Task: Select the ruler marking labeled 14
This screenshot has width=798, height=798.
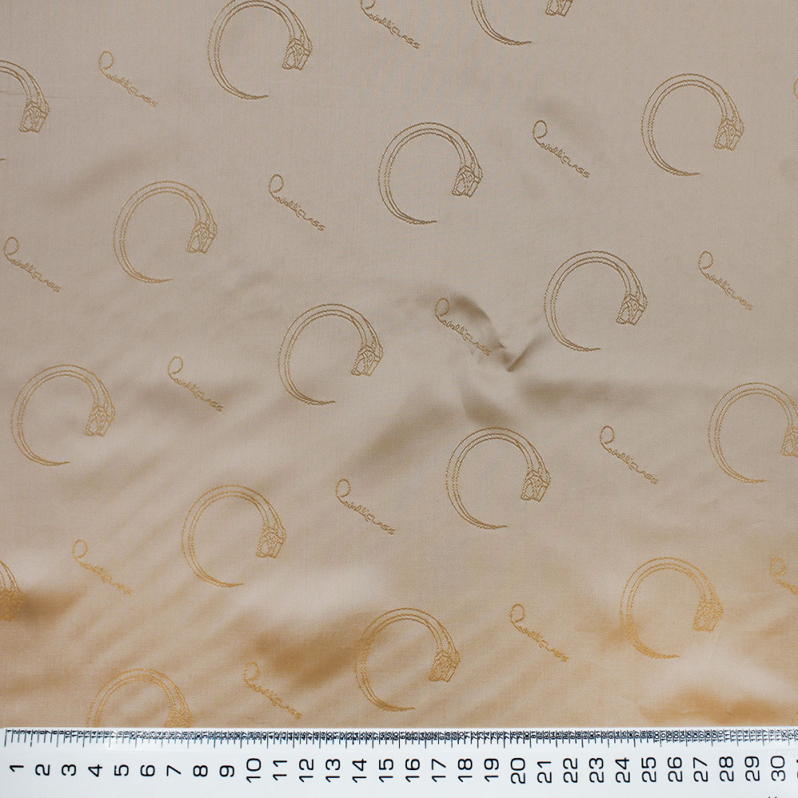Action: pyautogui.click(x=359, y=769)
